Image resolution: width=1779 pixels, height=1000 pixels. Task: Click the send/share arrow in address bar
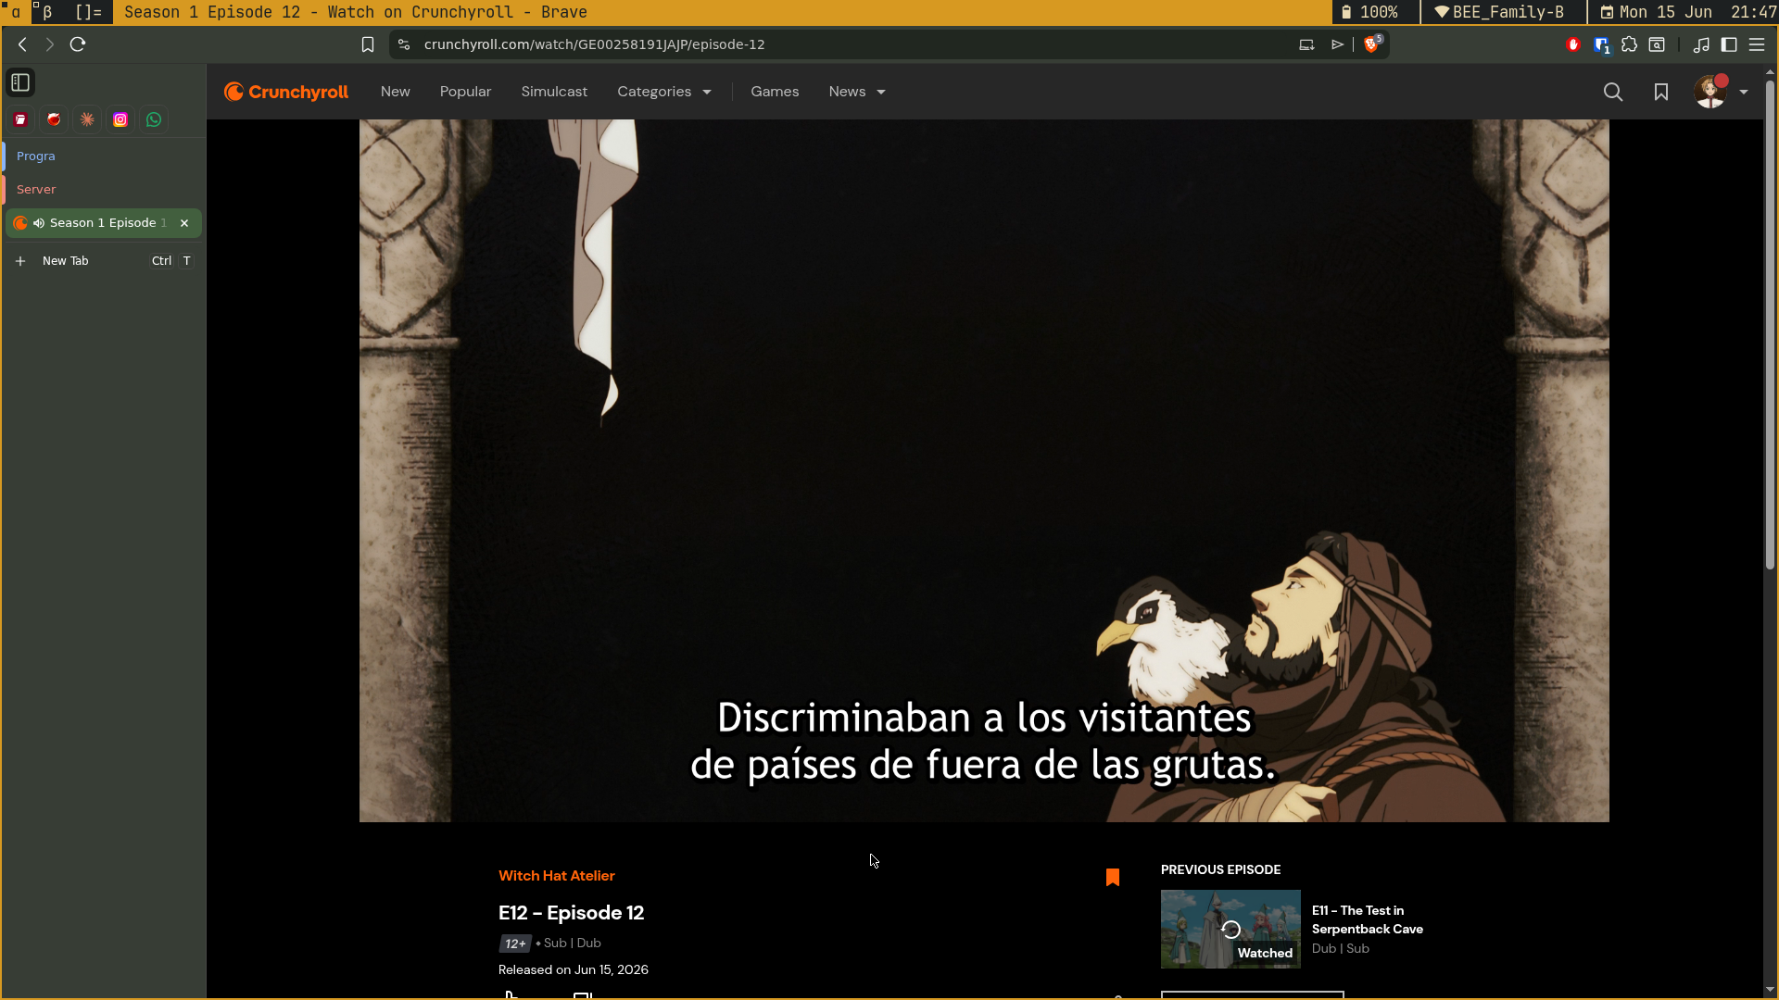(1338, 44)
